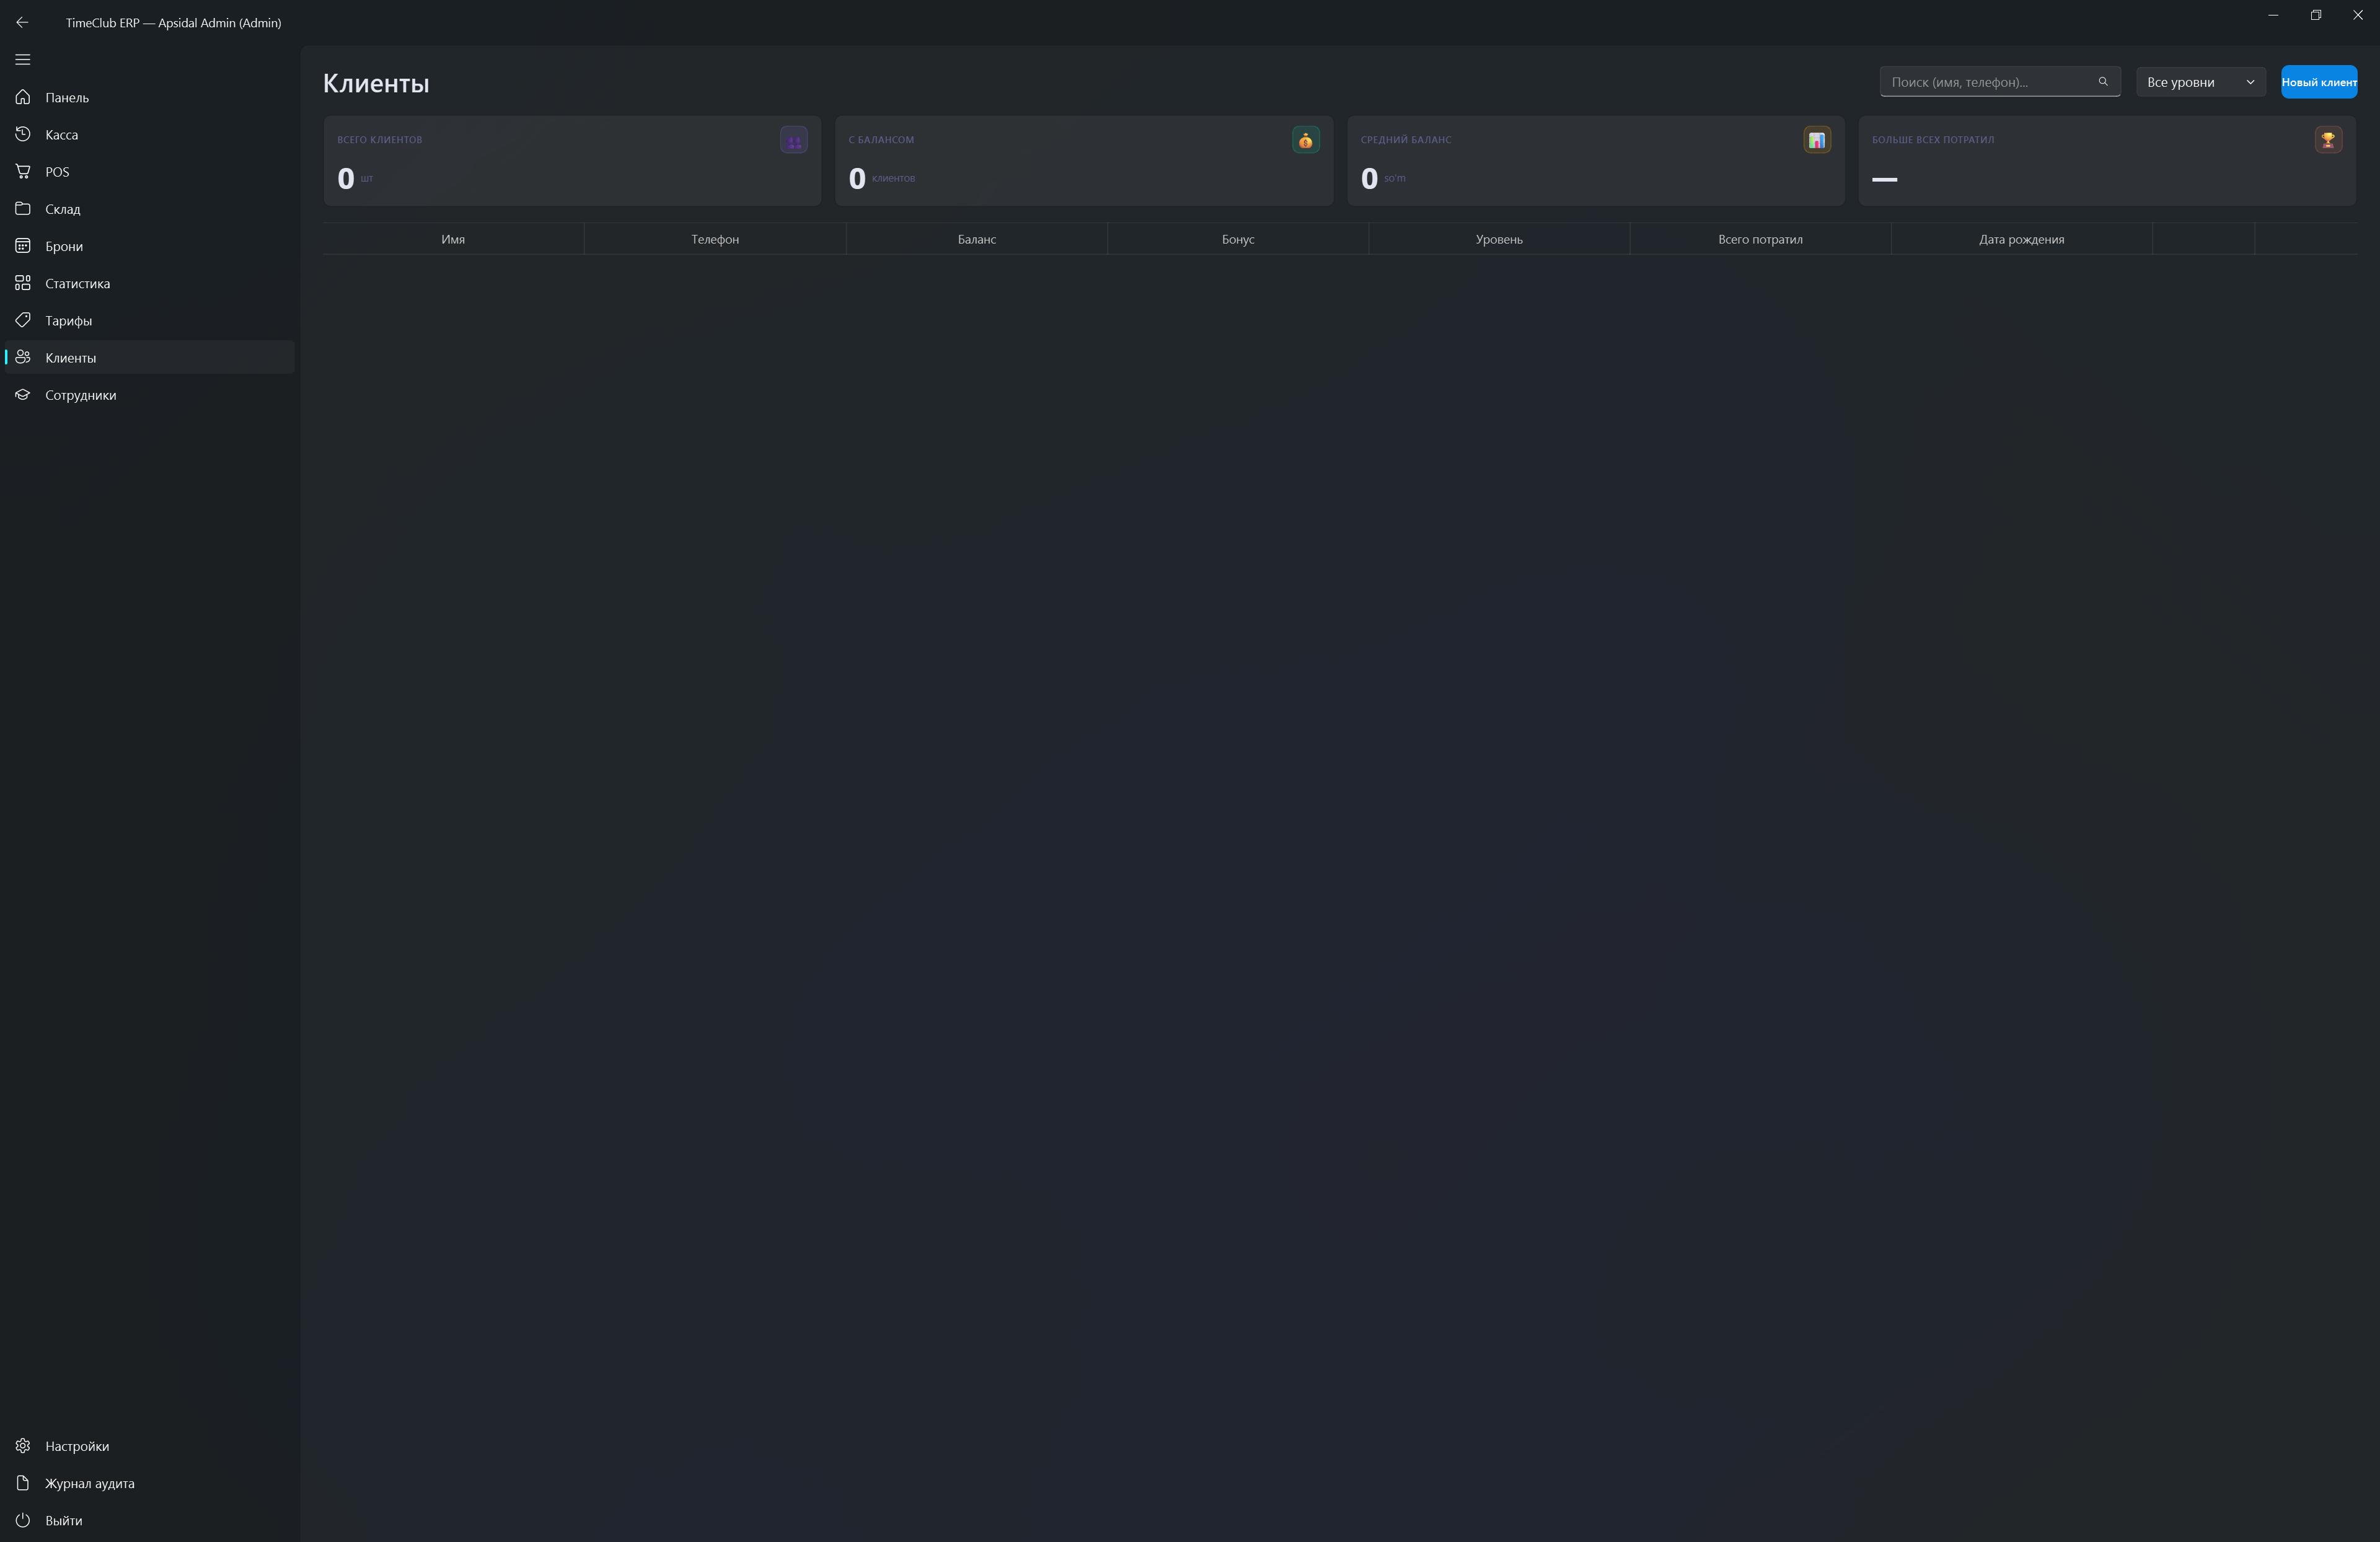This screenshot has width=2380, height=1542.
Task: Sort by Бонус column header
Action: click(1238, 239)
